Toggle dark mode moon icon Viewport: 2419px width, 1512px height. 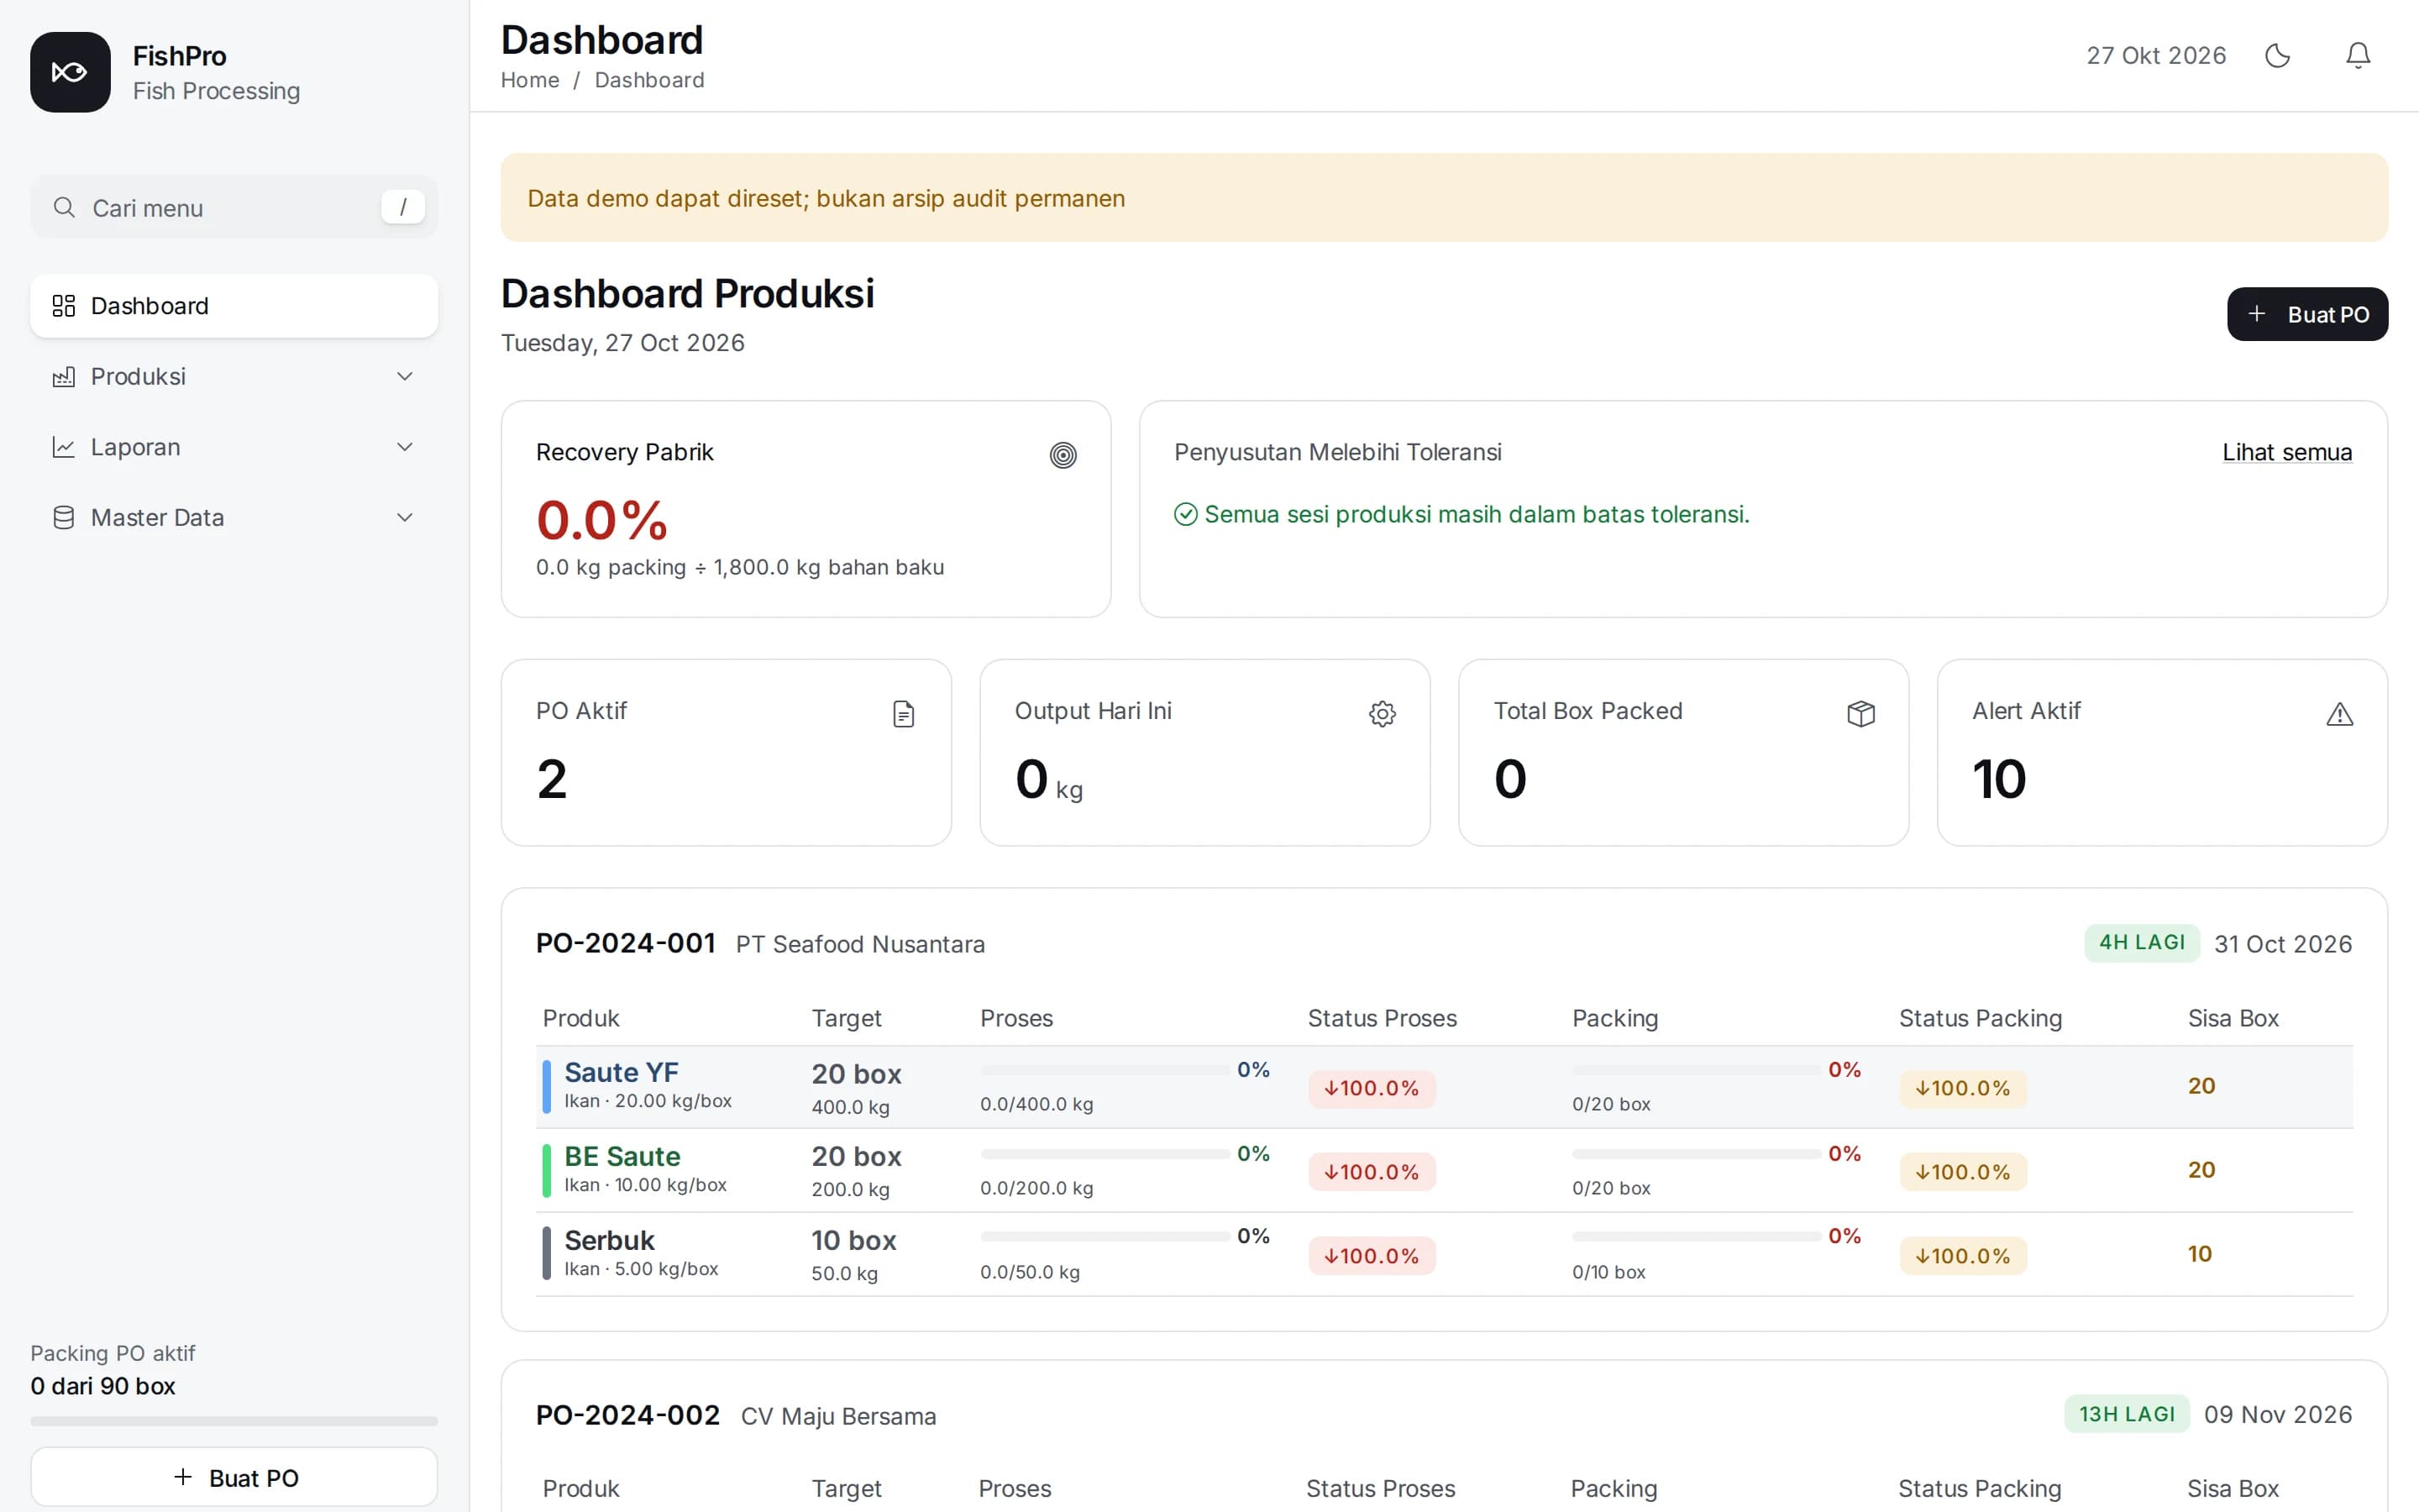2277,55
